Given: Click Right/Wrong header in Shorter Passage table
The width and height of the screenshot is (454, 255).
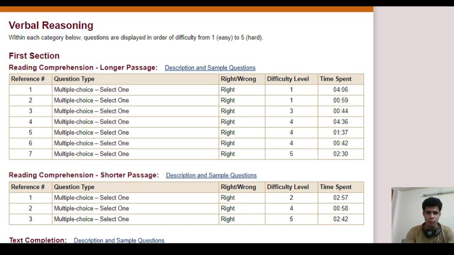Looking at the screenshot, I should 238,187.
